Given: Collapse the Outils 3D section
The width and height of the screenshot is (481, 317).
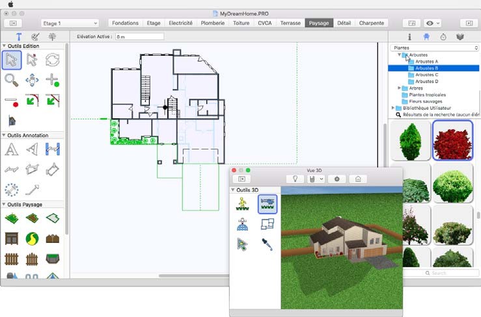Looking at the screenshot, I should point(233,190).
